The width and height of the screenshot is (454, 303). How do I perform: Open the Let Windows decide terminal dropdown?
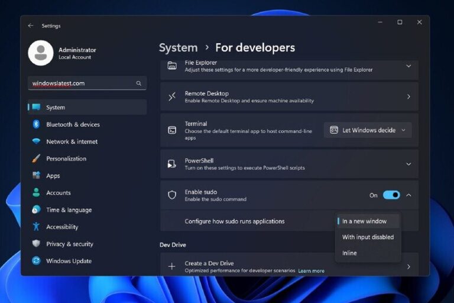click(368, 130)
